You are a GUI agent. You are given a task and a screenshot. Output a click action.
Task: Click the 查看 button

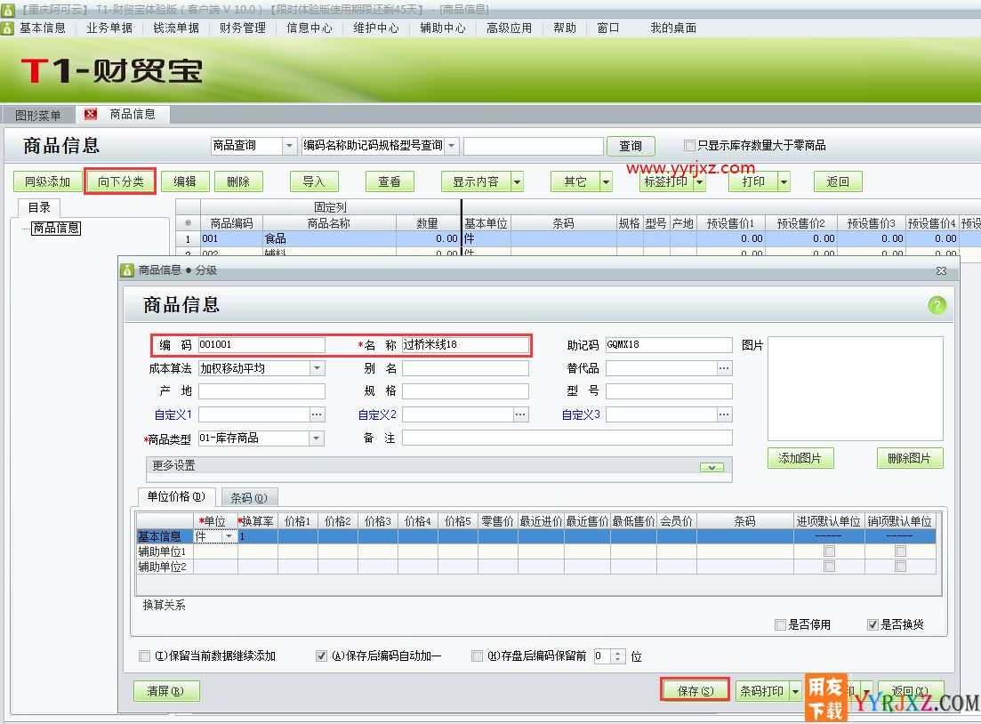[390, 182]
